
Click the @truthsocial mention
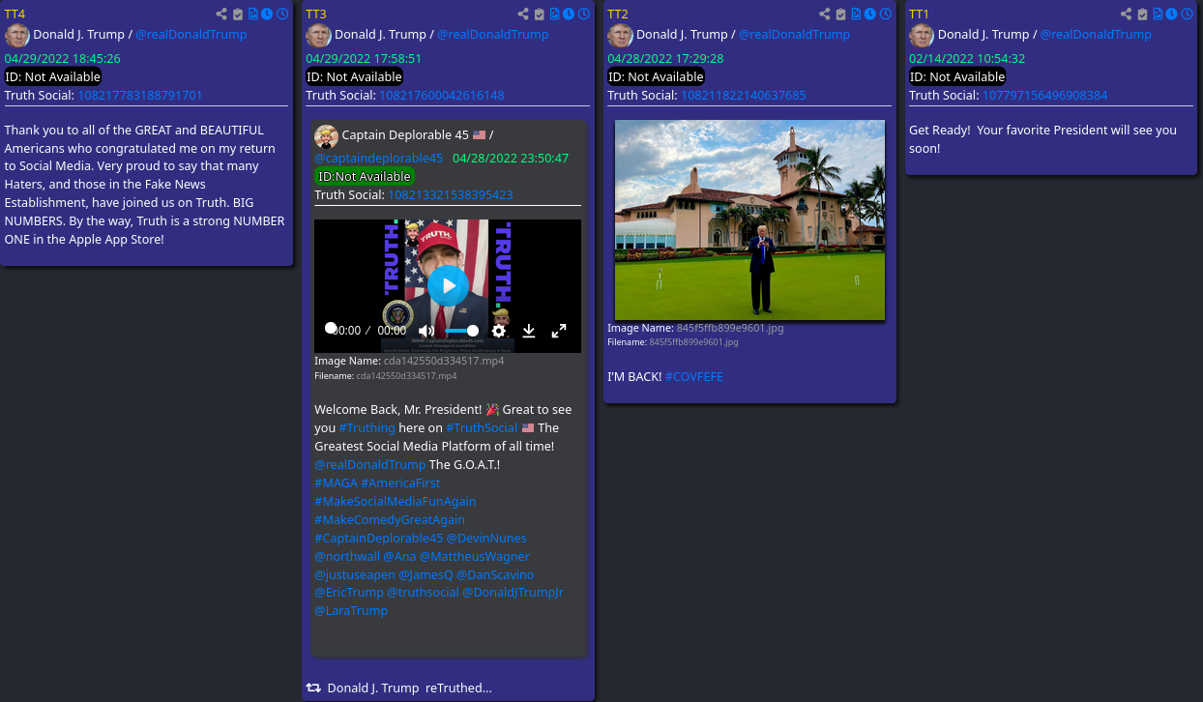pos(423,594)
